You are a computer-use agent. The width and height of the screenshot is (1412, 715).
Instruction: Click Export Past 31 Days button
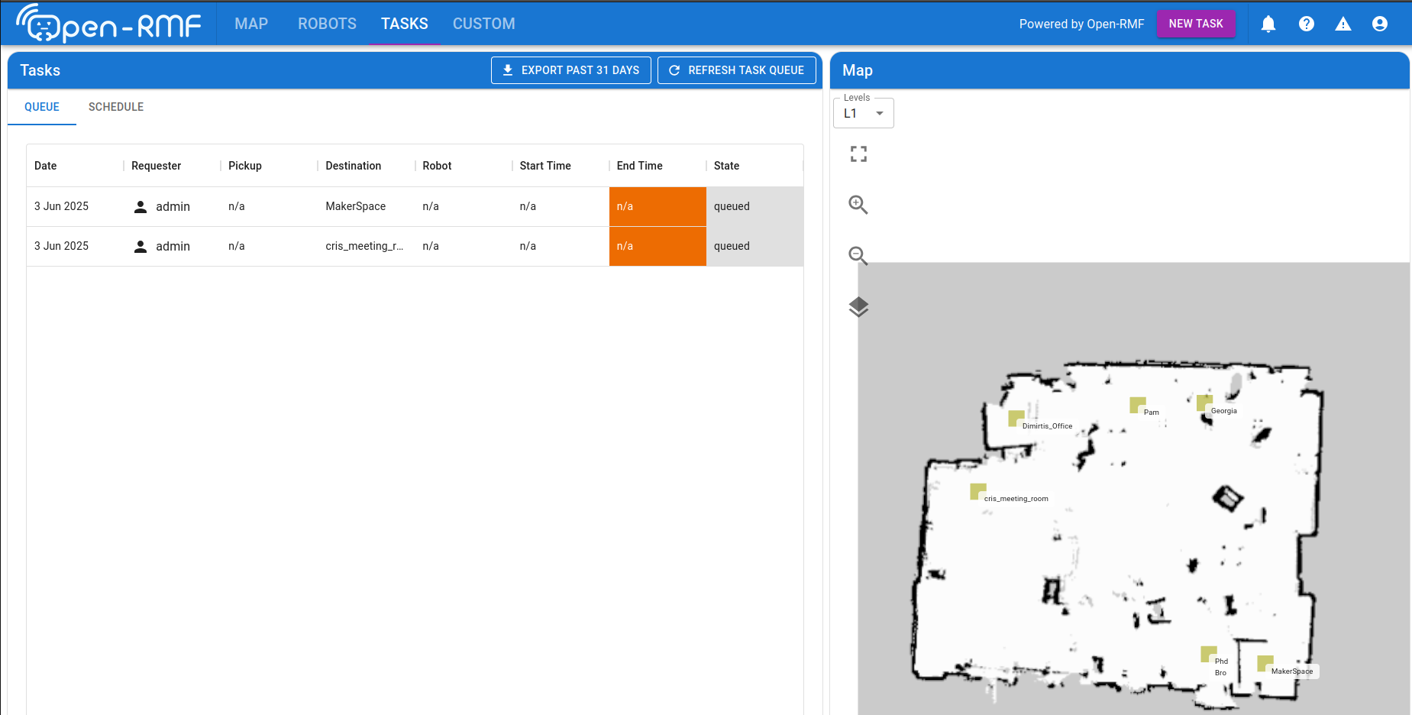(x=570, y=70)
